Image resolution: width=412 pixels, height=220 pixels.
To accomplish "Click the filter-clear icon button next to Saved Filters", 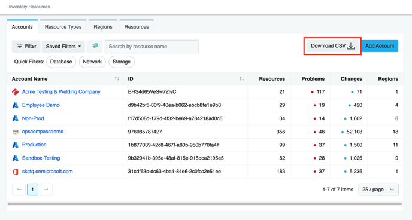I will [x=95, y=47].
